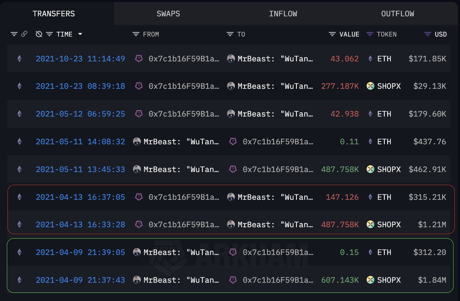Click Ethereum chain icon in the 14:08:32 row

coord(20,142)
